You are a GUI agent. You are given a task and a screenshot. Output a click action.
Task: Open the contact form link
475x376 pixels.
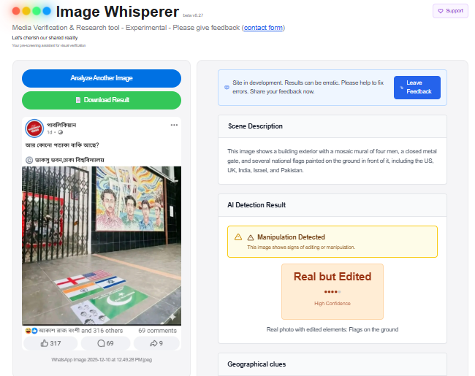point(262,28)
